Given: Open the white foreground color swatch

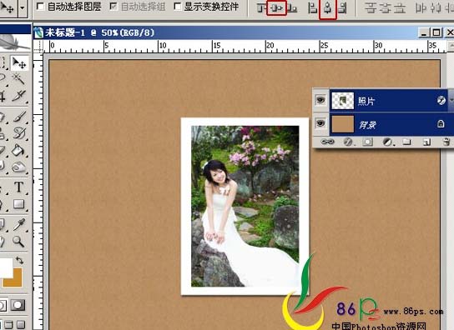Looking at the screenshot, I should (x=6, y=267).
